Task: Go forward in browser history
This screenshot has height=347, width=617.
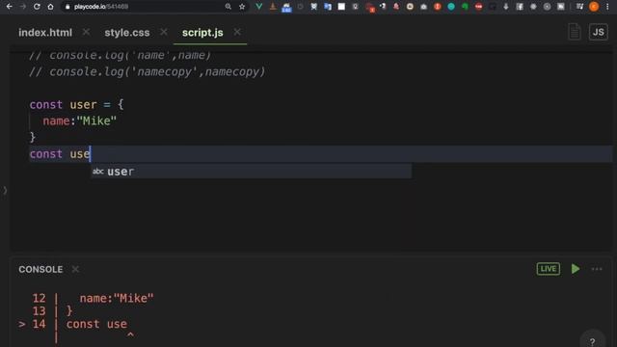Action: [x=23, y=7]
